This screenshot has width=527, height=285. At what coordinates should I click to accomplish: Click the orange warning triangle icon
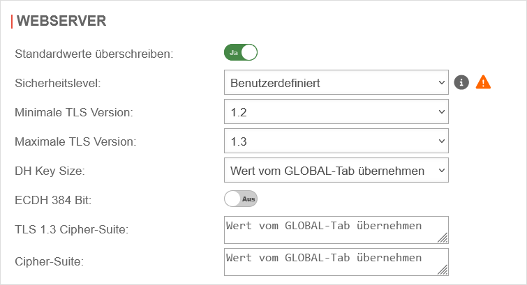tap(483, 82)
